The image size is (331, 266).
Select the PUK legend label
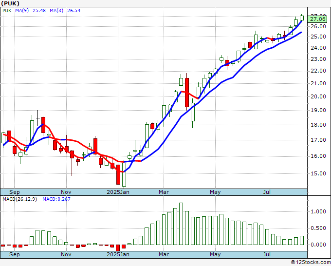[x=7, y=11]
